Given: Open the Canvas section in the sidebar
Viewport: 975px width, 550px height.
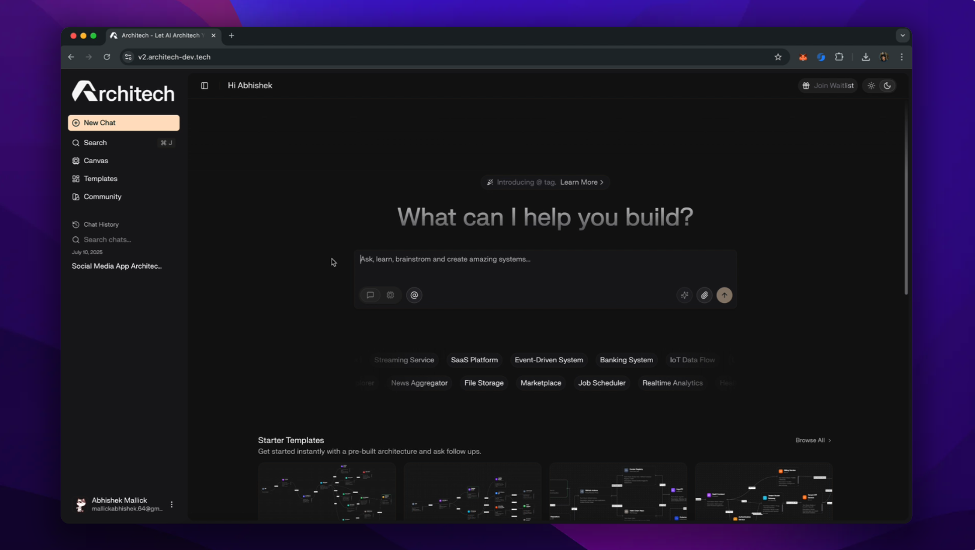Looking at the screenshot, I should pos(95,161).
